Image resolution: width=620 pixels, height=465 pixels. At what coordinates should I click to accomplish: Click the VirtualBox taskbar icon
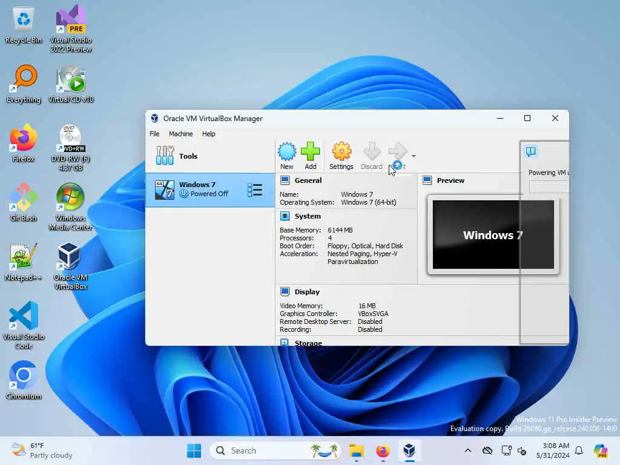pyautogui.click(x=409, y=450)
